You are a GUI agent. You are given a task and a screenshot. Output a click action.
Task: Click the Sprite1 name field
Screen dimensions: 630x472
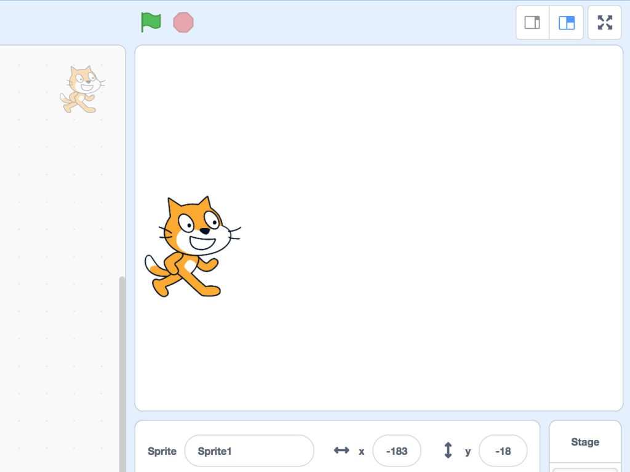(249, 450)
